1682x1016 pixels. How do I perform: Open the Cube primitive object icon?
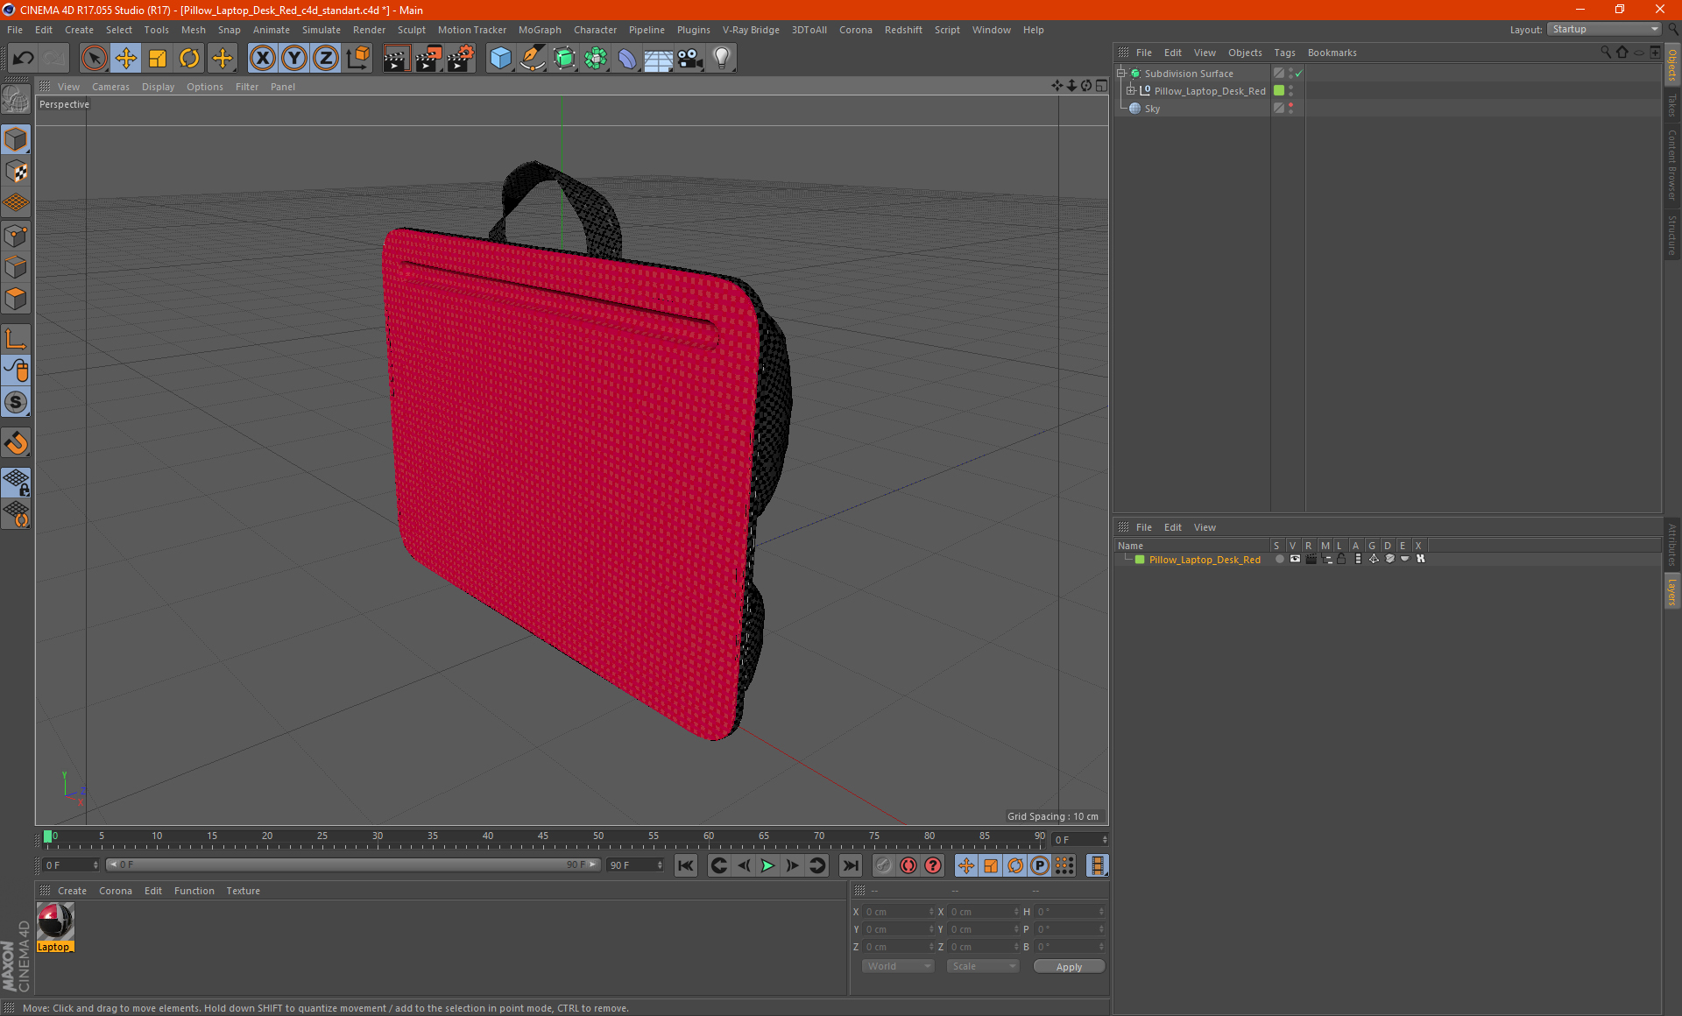500,59
